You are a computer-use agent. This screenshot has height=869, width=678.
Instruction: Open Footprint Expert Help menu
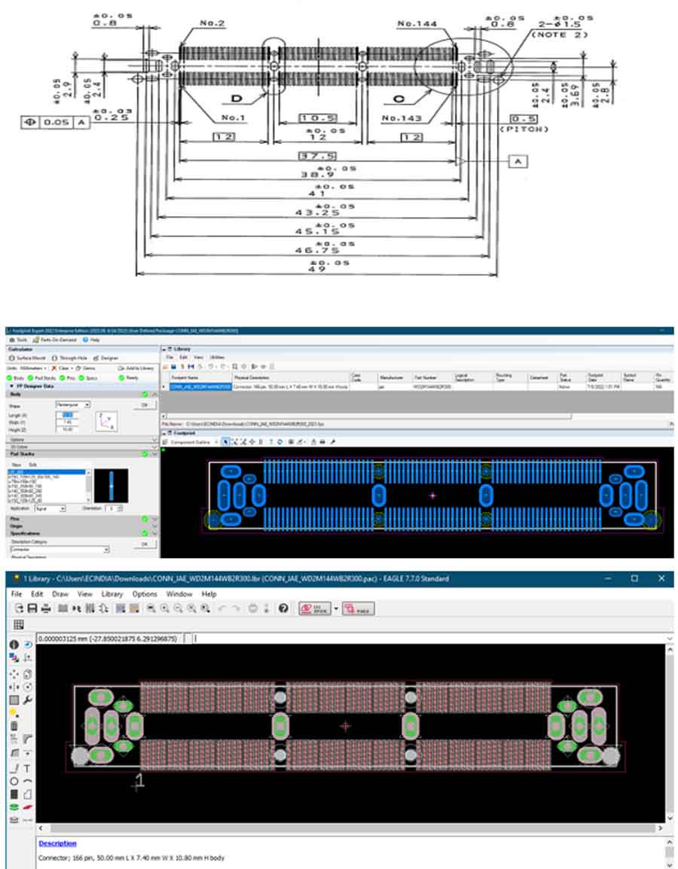click(91, 340)
